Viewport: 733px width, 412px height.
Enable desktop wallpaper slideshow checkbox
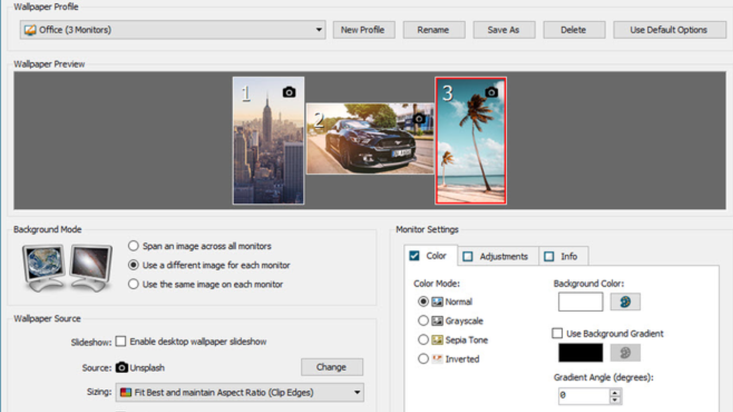pyautogui.click(x=121, y=342)
